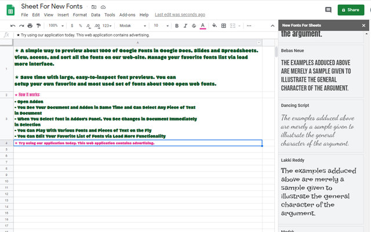Move document using the folder icon

[94, 7]
